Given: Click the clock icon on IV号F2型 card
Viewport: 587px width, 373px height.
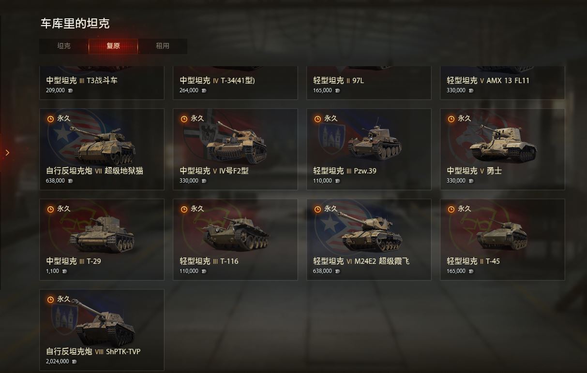Looking at the screenshot, I should tap(184, 119).
